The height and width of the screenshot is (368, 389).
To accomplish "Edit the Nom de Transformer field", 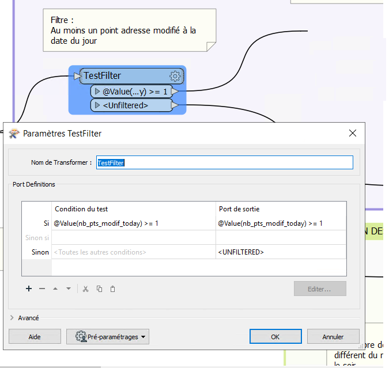I will pos(225,162).
